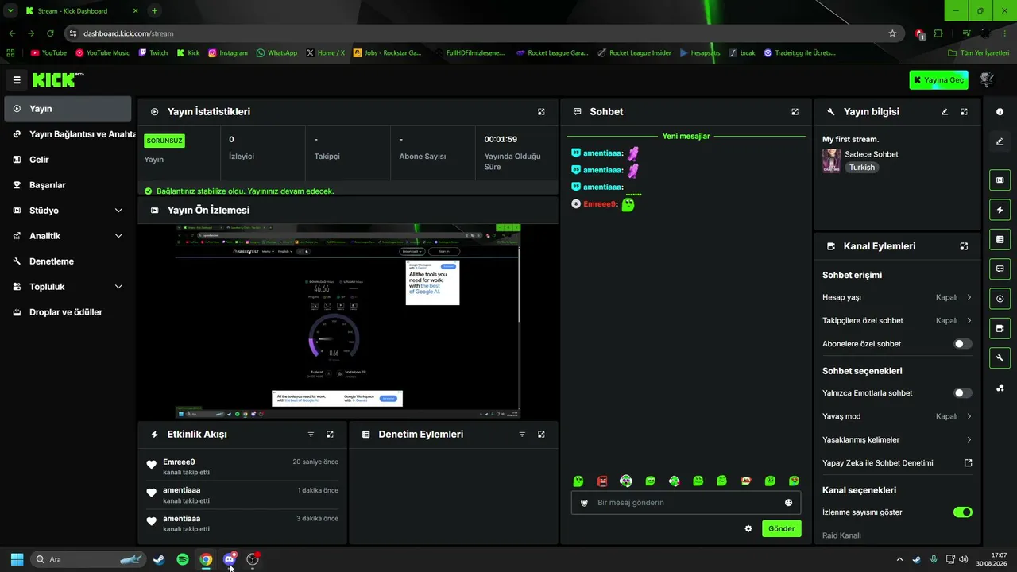Focus the Windows taskbar search box
This screenshot has width=1017, height=572.
click(89, 559)
